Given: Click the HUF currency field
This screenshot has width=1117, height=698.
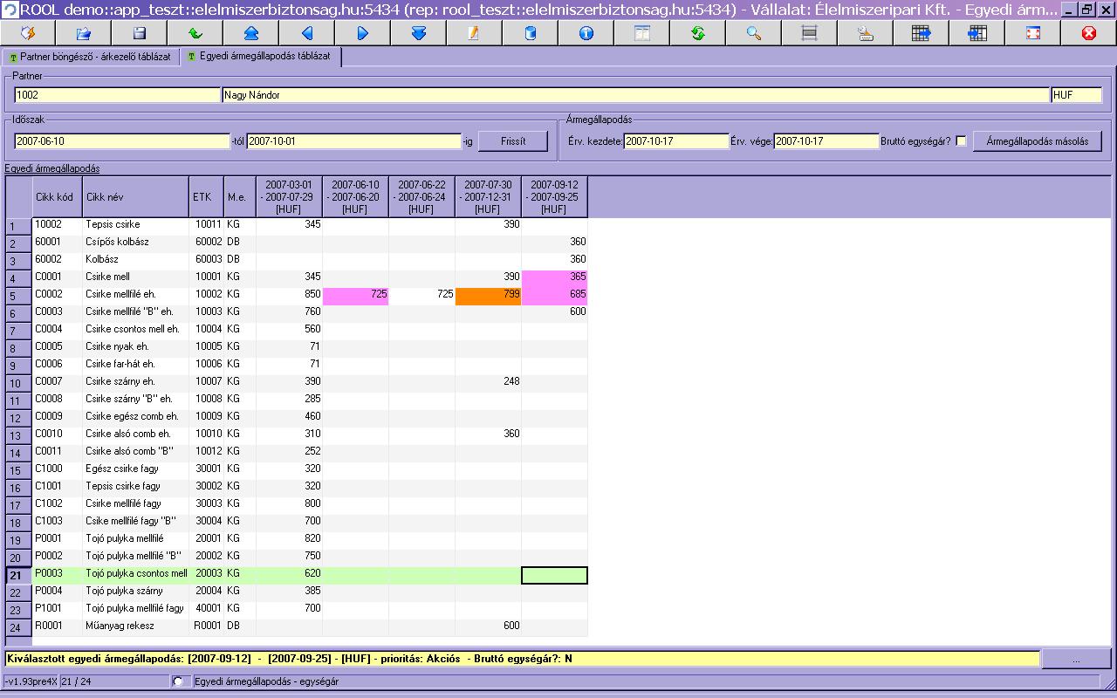Looking at the screenshot, I should coord(1076,95).
